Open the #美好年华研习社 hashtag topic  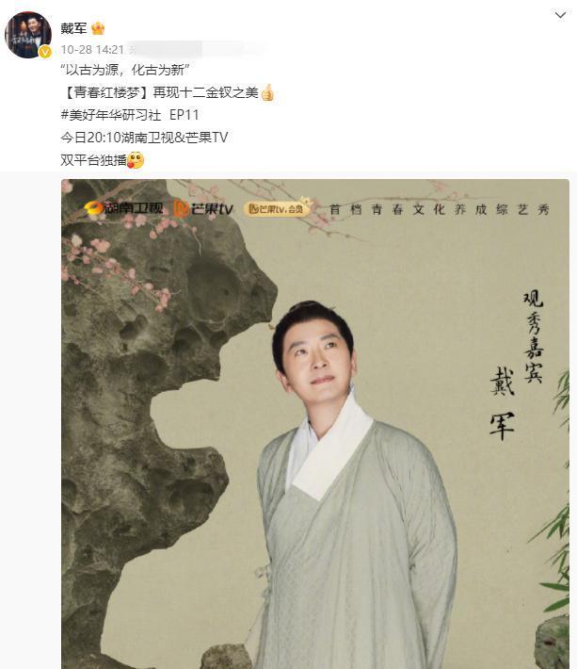pos(111,115)
